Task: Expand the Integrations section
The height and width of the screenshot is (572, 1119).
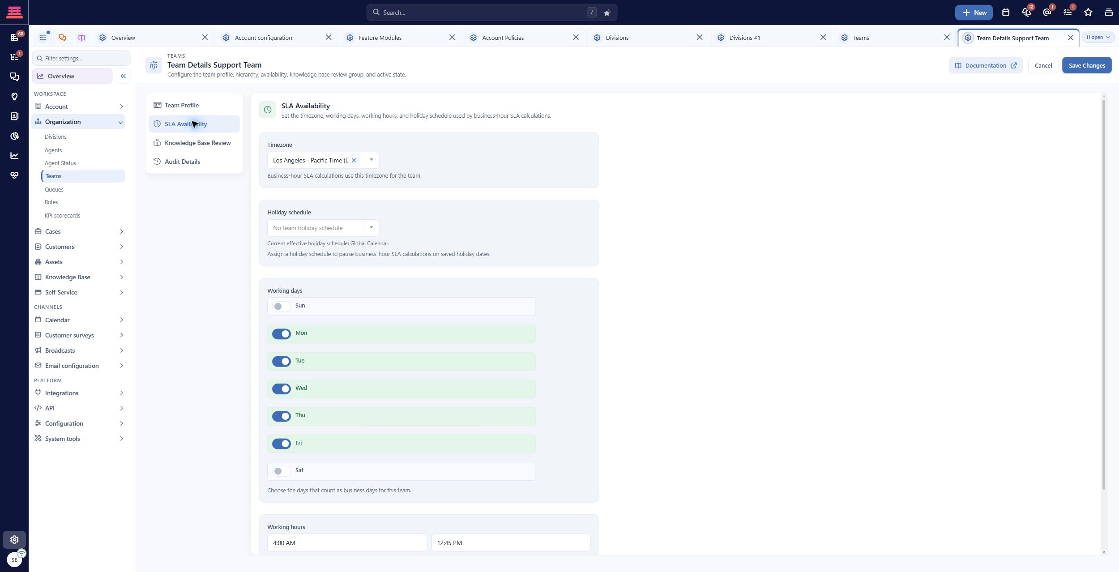Action: [79, 393]
